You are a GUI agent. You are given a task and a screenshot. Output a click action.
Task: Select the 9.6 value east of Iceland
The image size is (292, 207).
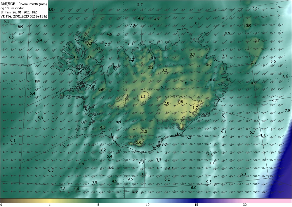tap(273, 61)
